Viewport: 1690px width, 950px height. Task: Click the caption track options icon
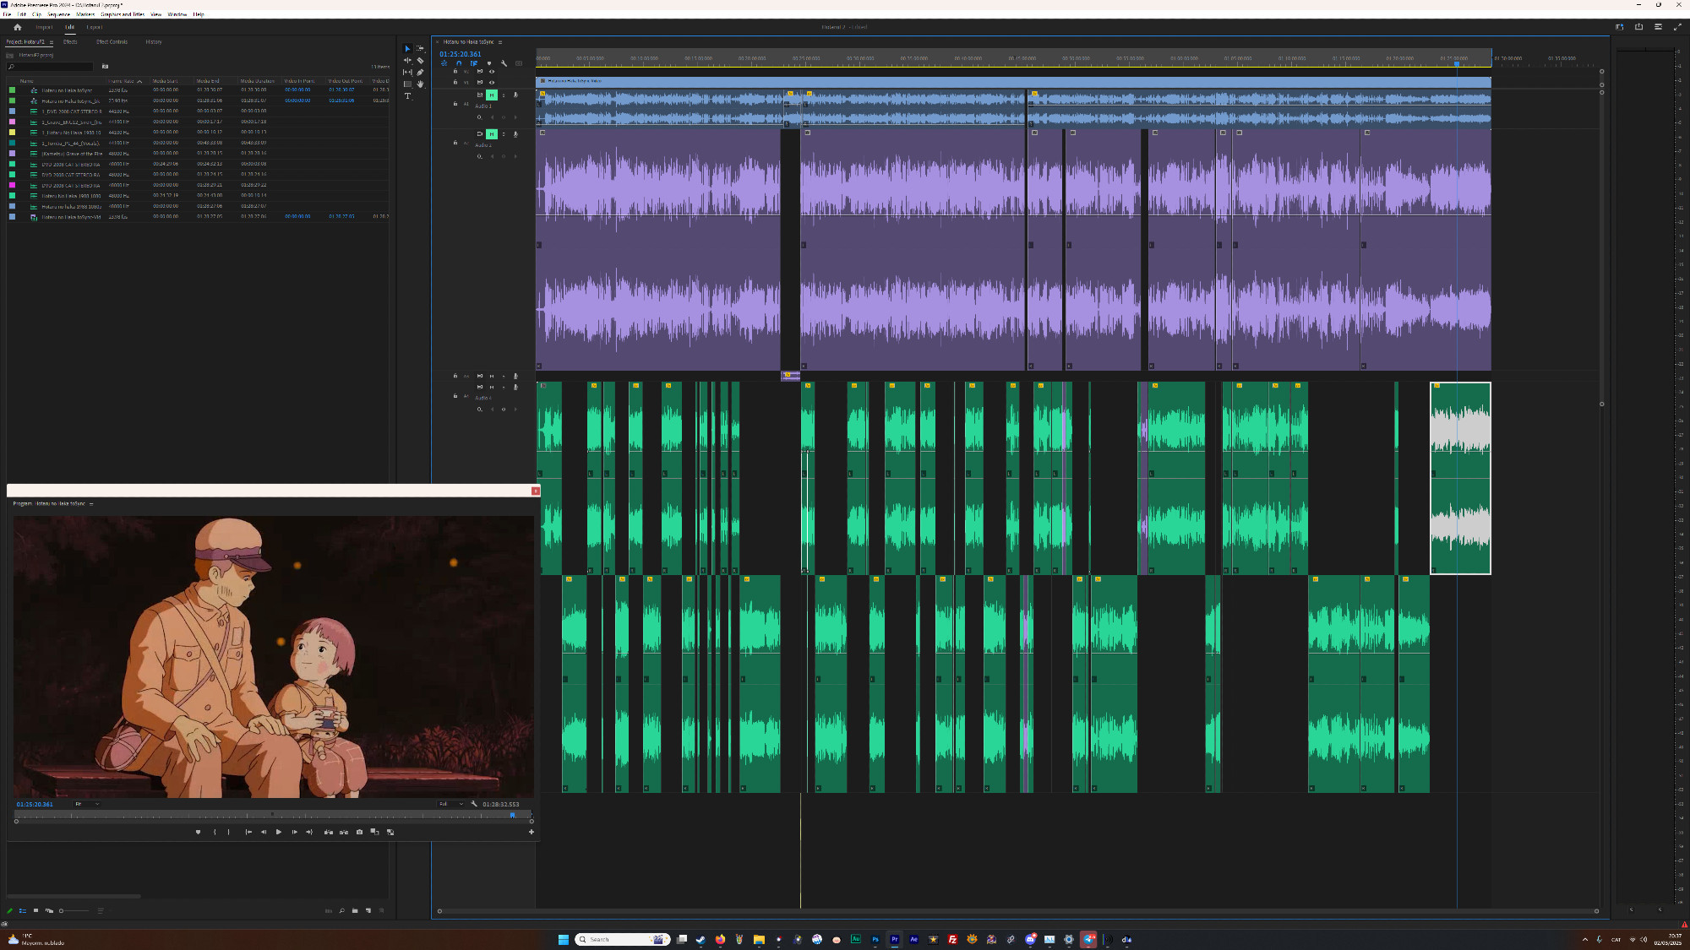519,63
